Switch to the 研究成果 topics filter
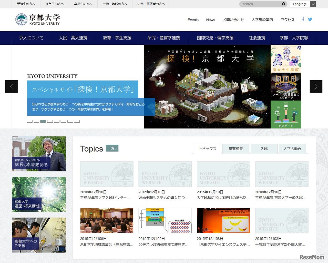Image resolution: width=328 pixels, height=263 pixels. coord(235,148)
